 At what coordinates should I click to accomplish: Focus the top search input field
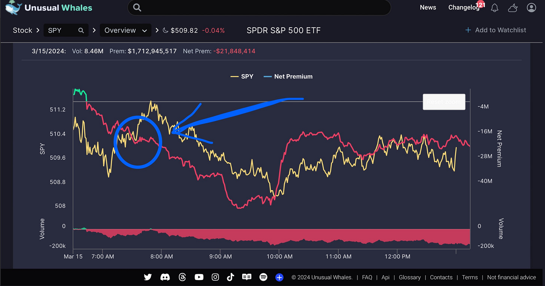click(x=259, y=7)
